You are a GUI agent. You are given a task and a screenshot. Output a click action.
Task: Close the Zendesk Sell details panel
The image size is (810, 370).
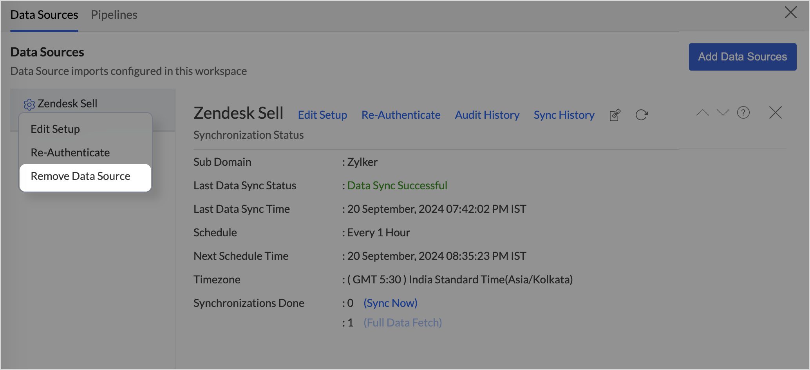(x=775, y=113)
